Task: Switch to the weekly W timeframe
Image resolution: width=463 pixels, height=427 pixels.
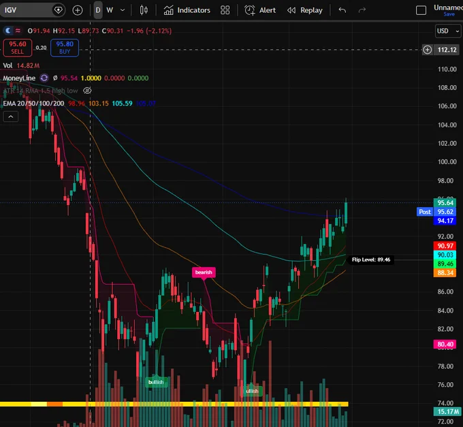Action: (110, 10)
